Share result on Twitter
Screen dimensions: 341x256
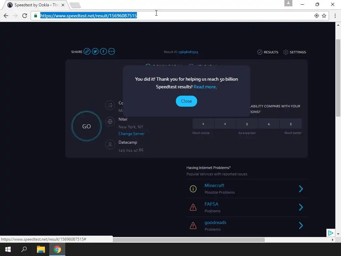point(95,52)
